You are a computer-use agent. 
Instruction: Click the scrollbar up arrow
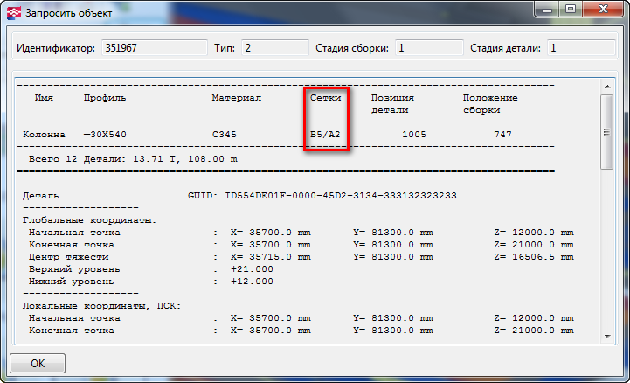606,87
